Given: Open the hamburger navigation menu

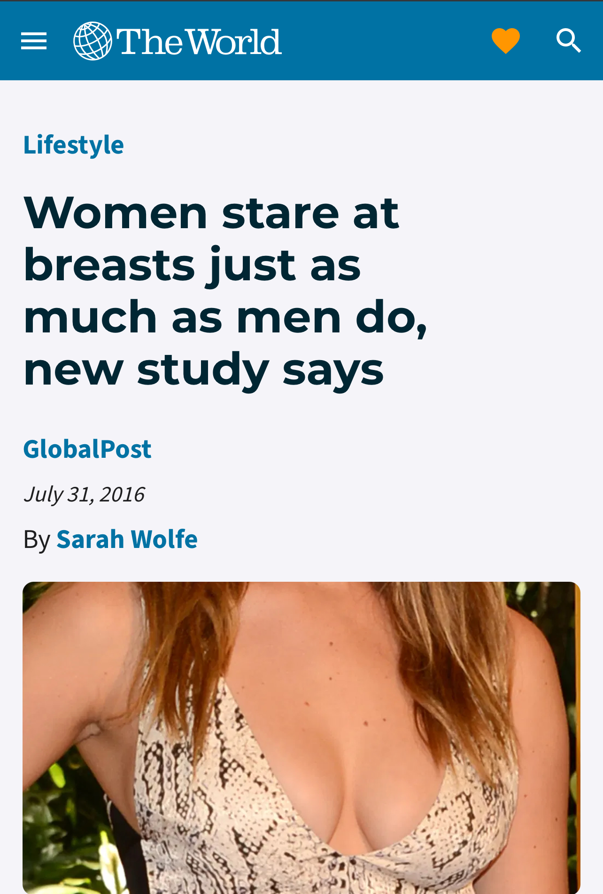Looking at the screenshot, I should pos(34,41).
